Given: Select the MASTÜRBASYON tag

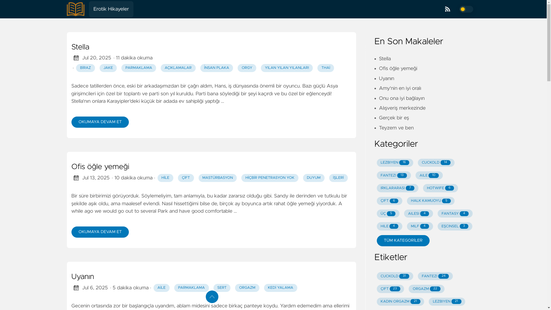Looking at the screenshot, I should pos(218,178).
